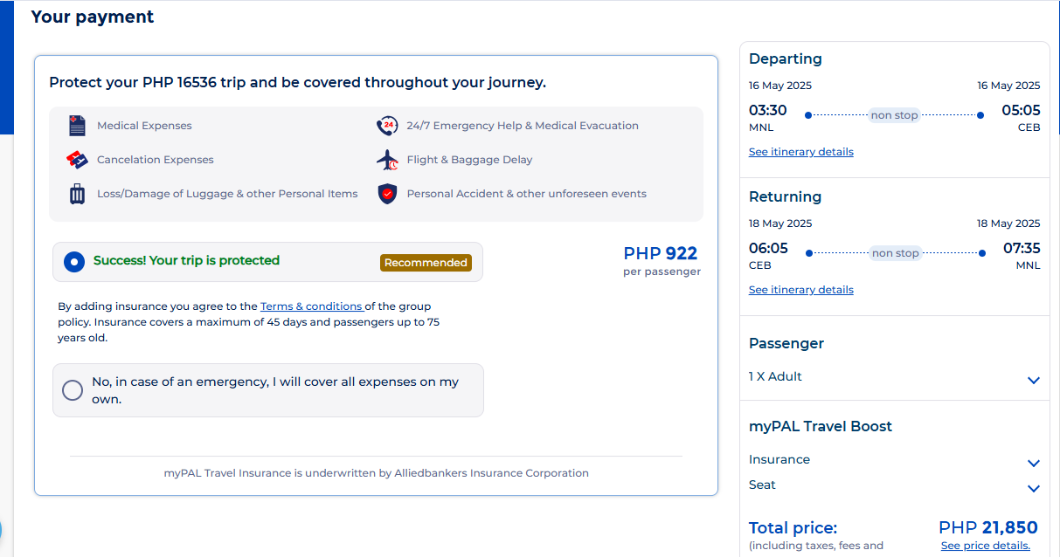Click the luggage loss/damage suitcase icon
Screen dimensions: 1060x557
click(x=78, y=194)
